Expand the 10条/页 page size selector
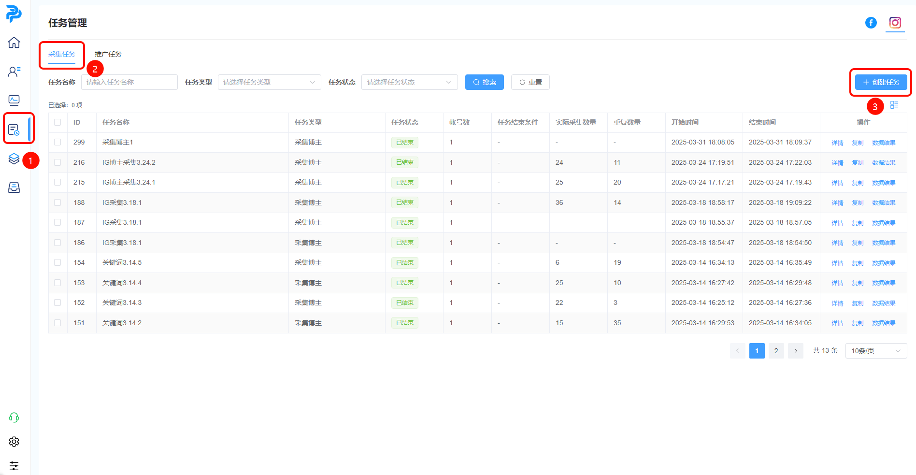The width and height of the screenshot is (916, 475). click(x=875, y=351)
